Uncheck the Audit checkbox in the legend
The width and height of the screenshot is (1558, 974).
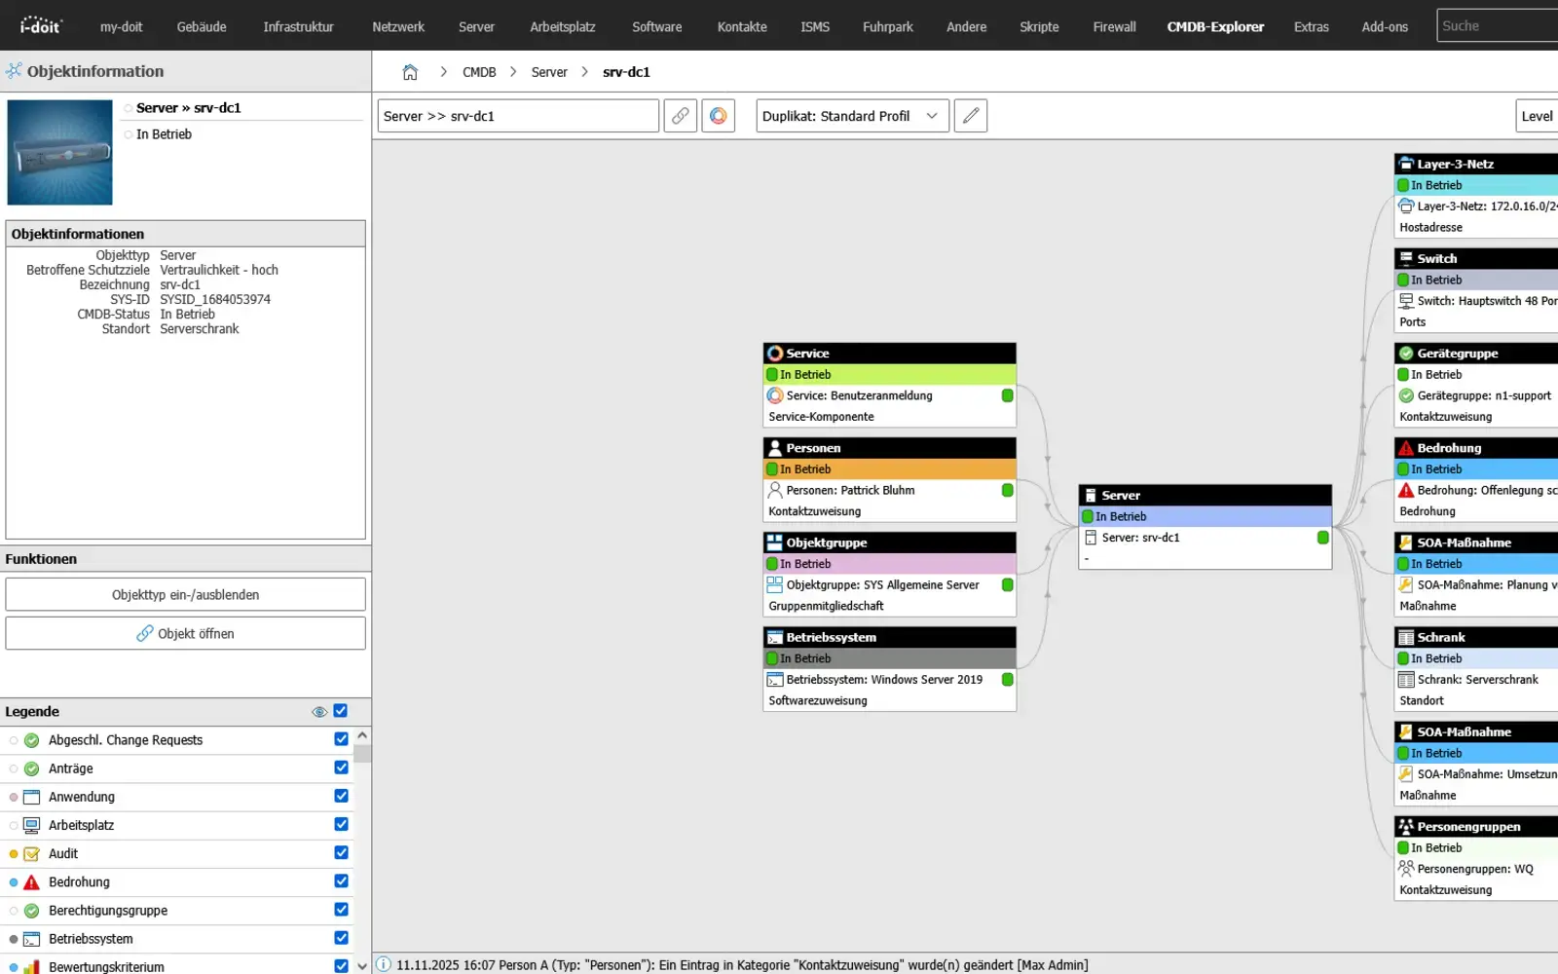tap(341, 852)
